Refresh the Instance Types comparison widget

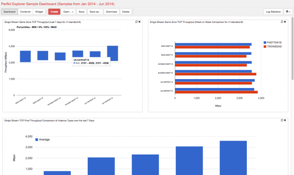point(282,120)
